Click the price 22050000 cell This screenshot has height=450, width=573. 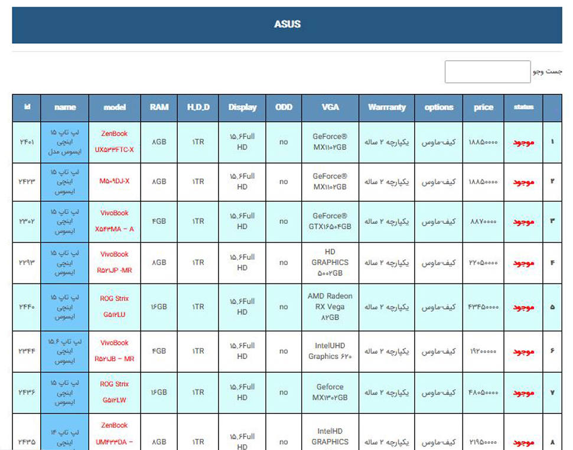pyautogui.click(x=483, y=263)
